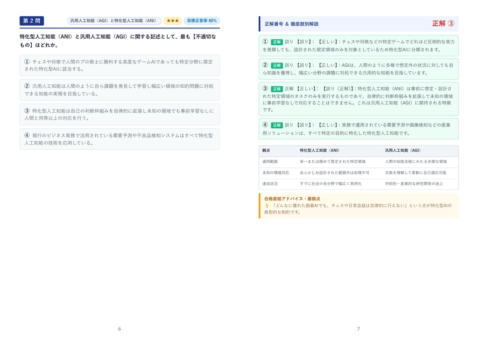Image resolution: width=478 pixels, height=339 pixels.
Task: Click the 汎用人工知能（AGI） column header
Action: (403, 151)
